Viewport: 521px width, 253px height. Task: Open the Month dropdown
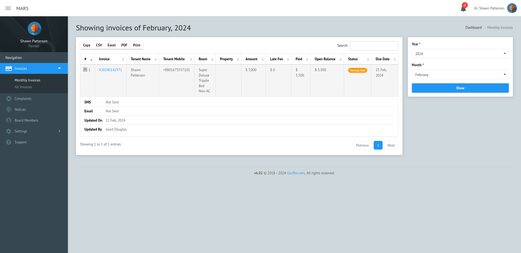(x=460, y=75)
